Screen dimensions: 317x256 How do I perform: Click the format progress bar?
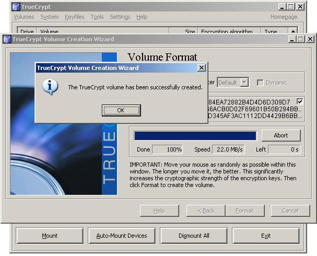195,136
